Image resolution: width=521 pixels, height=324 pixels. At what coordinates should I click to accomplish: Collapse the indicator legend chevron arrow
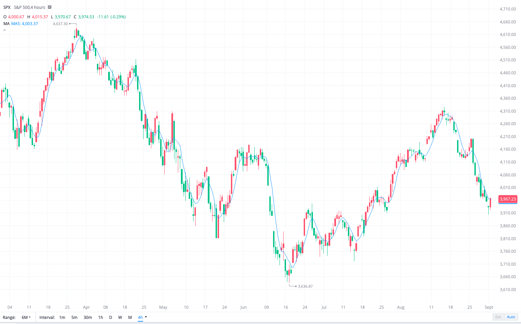4,30
